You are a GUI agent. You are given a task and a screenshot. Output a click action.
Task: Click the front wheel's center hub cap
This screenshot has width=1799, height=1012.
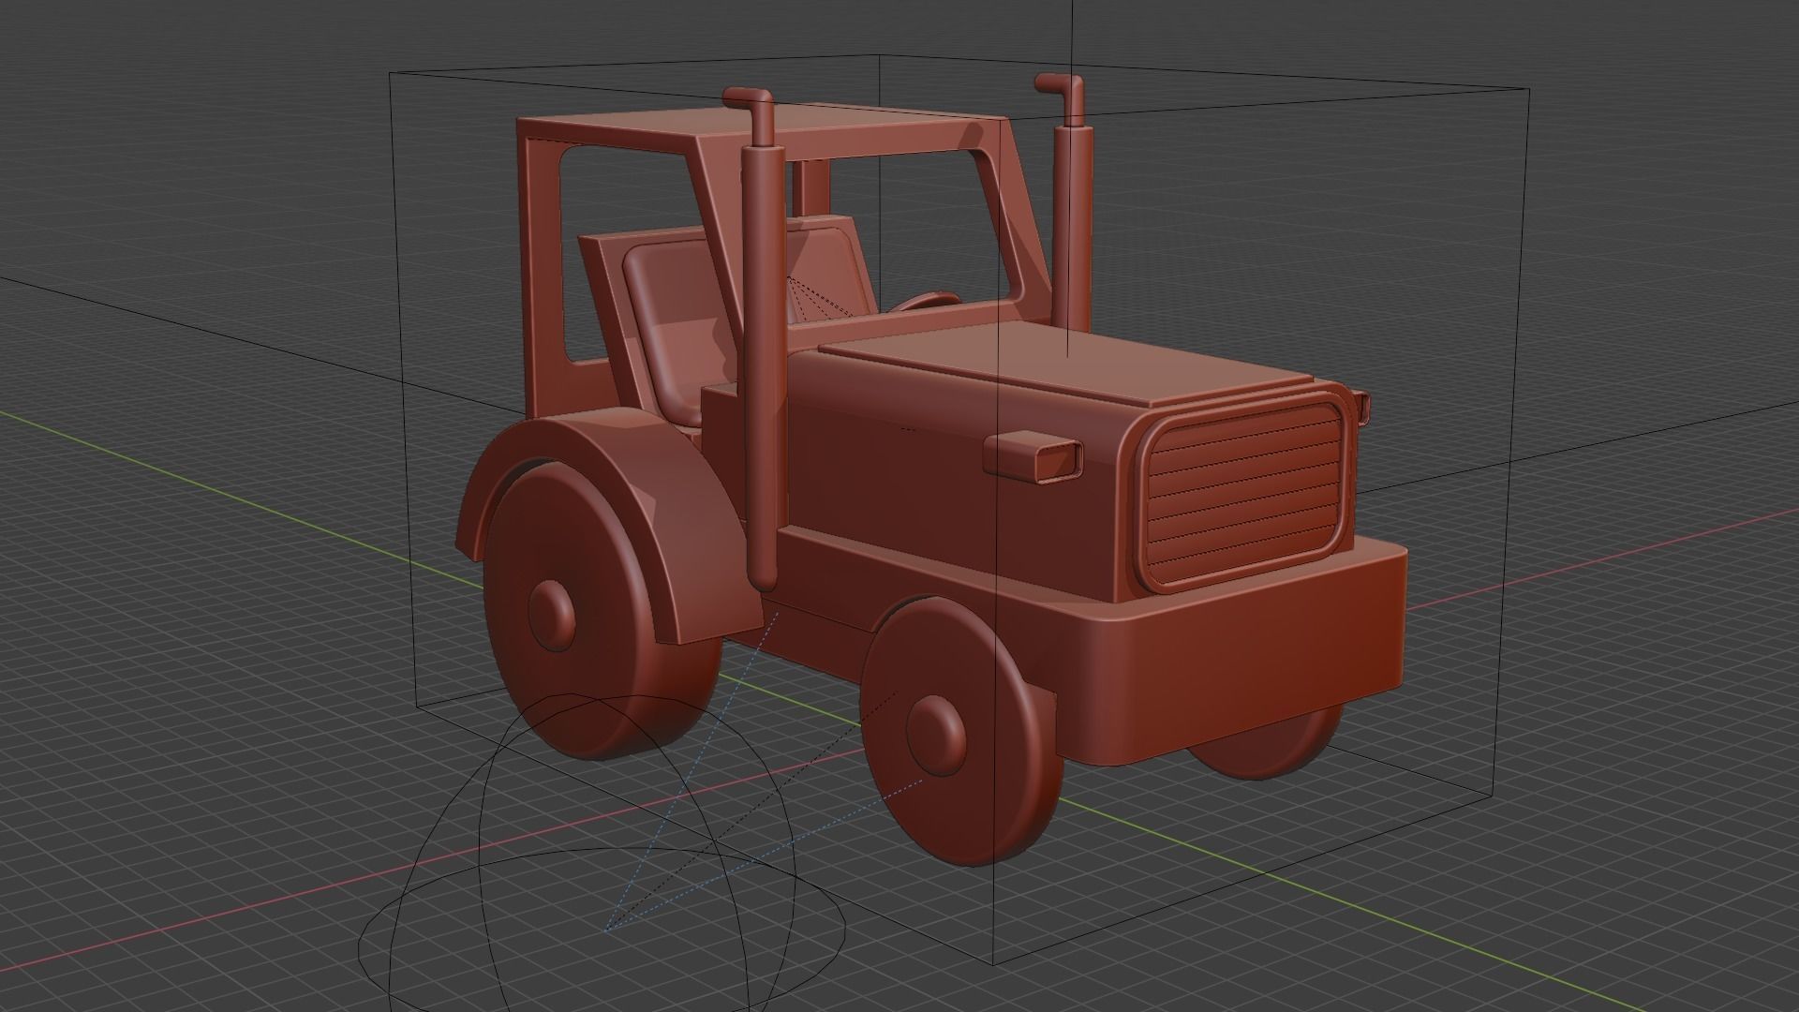(x=936, y=734)
